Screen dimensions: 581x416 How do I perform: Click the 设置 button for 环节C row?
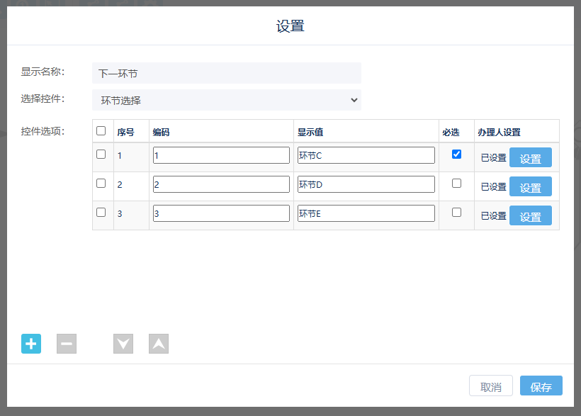[530, 158]
